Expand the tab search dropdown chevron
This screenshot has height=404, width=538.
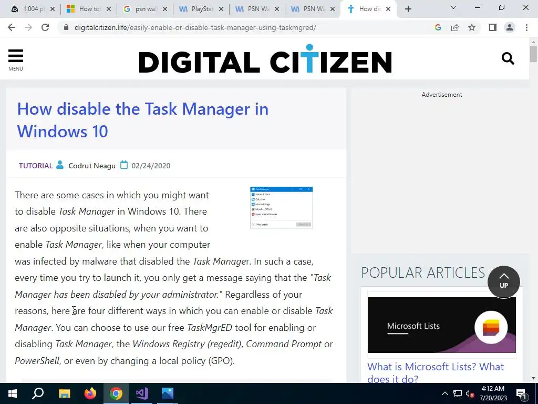[453, 7]
